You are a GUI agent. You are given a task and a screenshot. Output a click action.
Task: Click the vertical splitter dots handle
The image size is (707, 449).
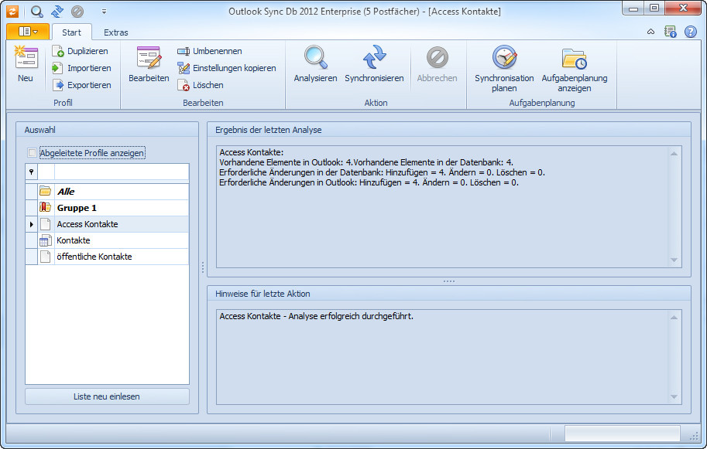[203, 267]
